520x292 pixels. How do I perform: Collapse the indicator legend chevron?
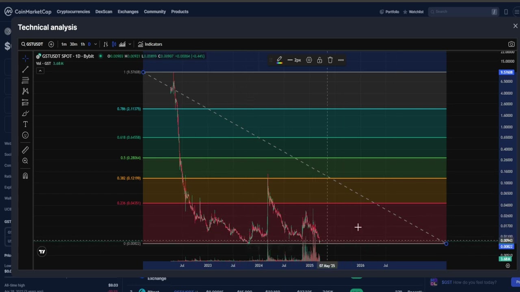[40, 71]
